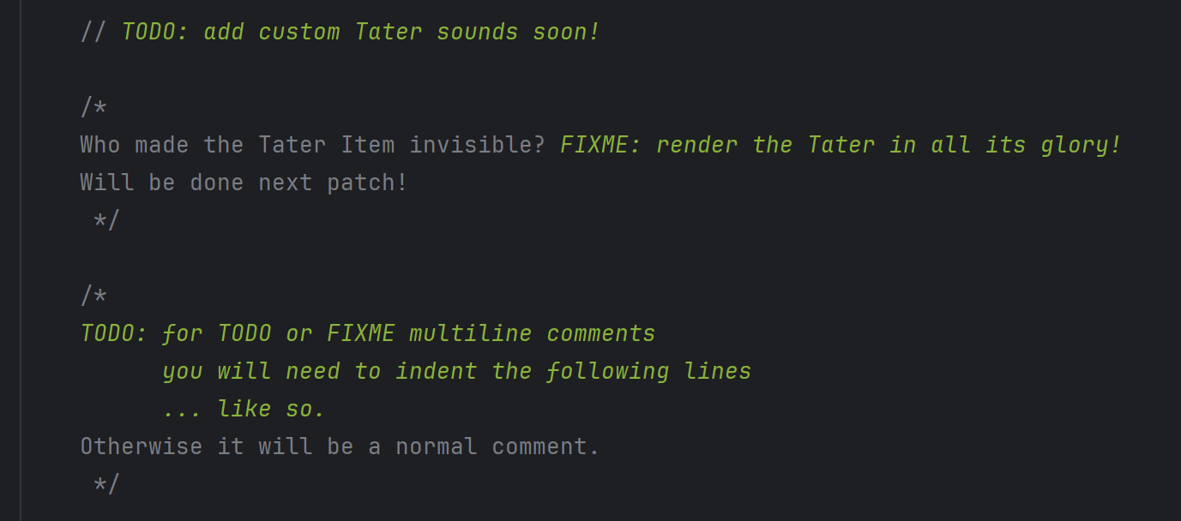Click the final "*/" comment closer
Viewport: 1181px width, 521px height.
click(106, 484)
